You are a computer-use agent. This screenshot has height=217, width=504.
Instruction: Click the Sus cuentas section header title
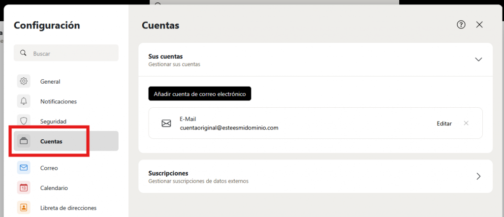coord(169,57)
